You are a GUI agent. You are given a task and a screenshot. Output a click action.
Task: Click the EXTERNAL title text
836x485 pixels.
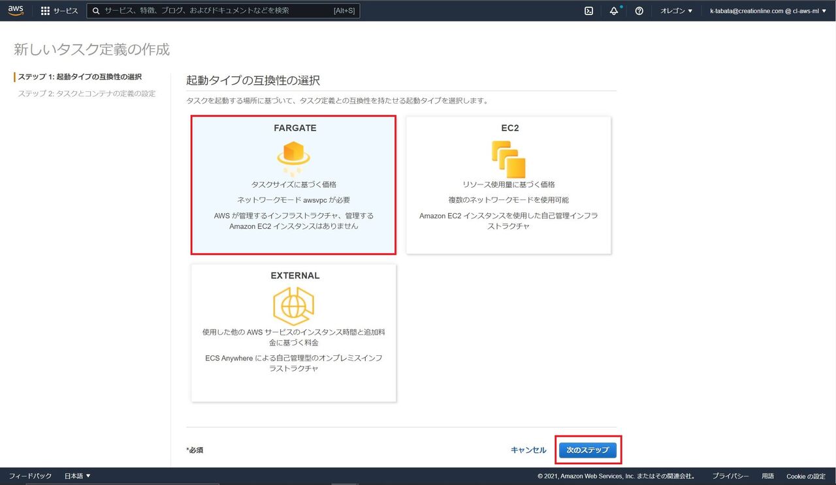coord(295,276)
